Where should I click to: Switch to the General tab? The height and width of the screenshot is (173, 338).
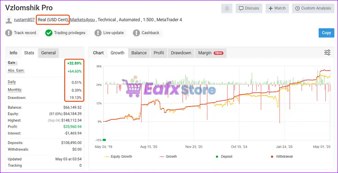click(x=49, y=53)
